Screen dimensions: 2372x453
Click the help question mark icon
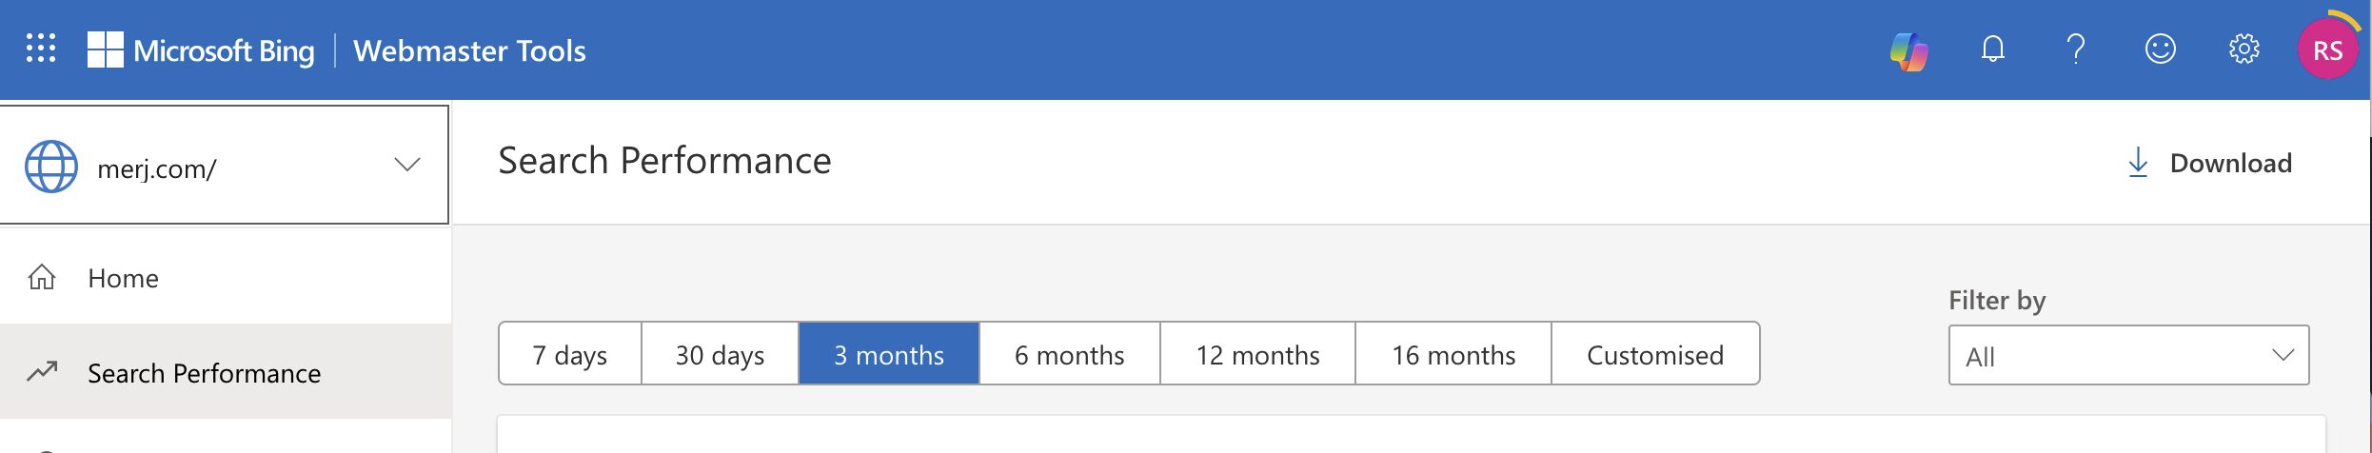tap(2076, 49)
